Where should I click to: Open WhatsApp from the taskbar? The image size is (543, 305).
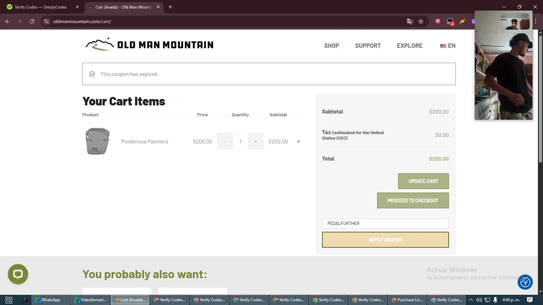click(x=51, y=300)
